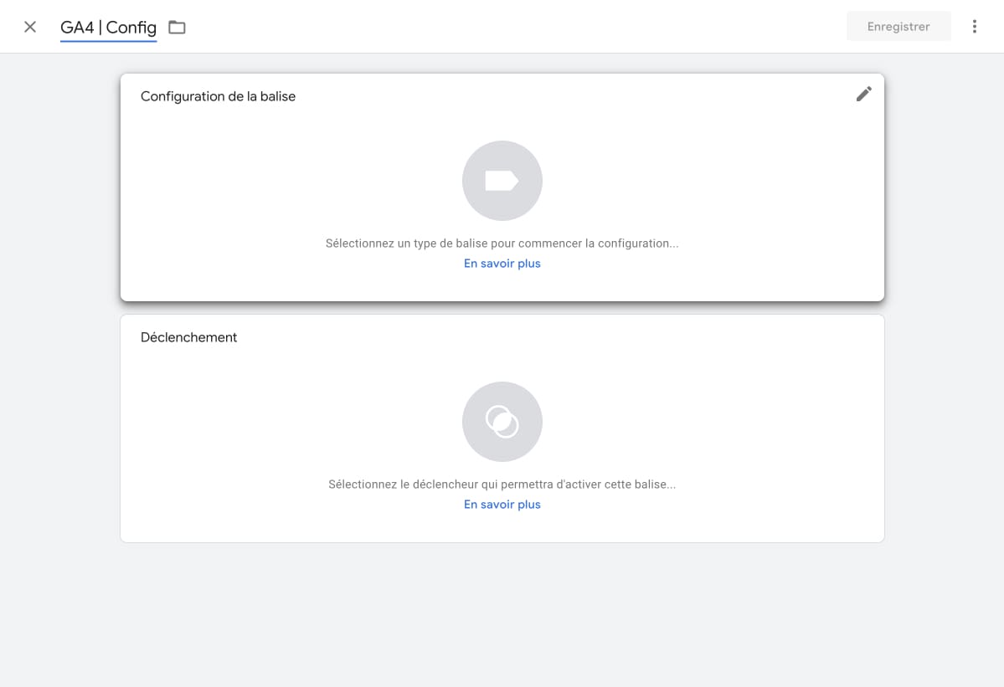Open En savoir plus under tag configuration
The width and height of the screenshot is (1004, 687).
tap(502, 264)
